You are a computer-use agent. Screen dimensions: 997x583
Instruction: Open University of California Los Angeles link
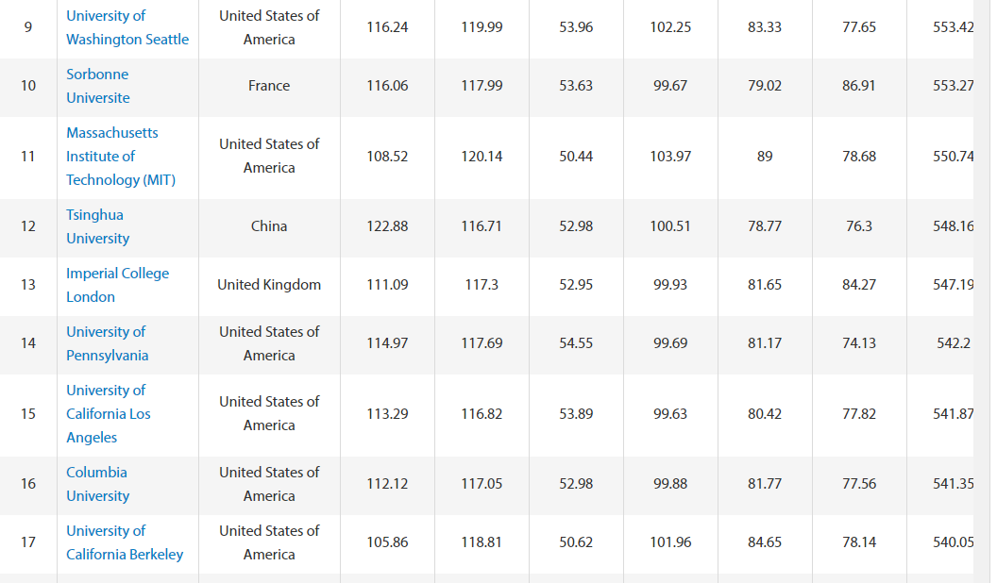coord(108,413)
